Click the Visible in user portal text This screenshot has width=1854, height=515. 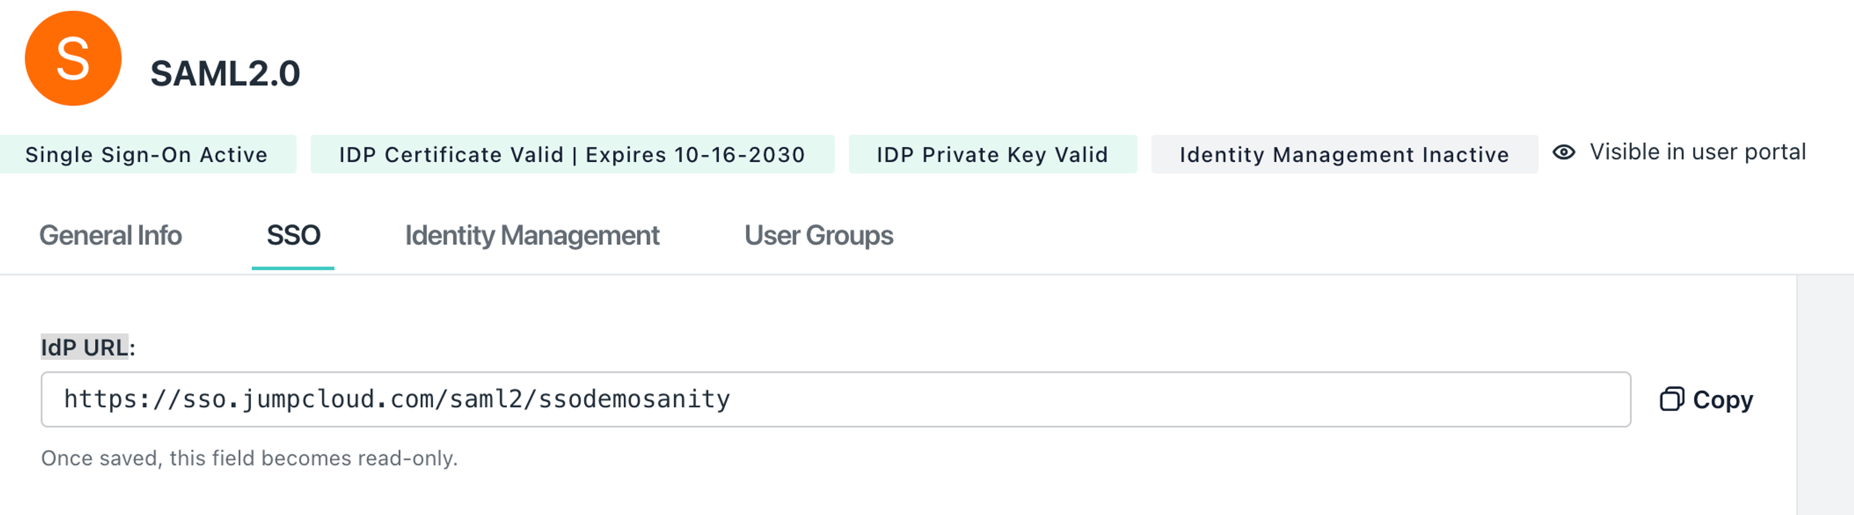[1697, 153]
